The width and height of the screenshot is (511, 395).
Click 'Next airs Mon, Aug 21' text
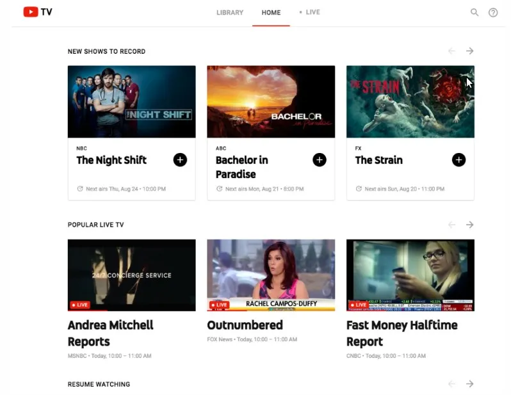(x=264, y=189)
